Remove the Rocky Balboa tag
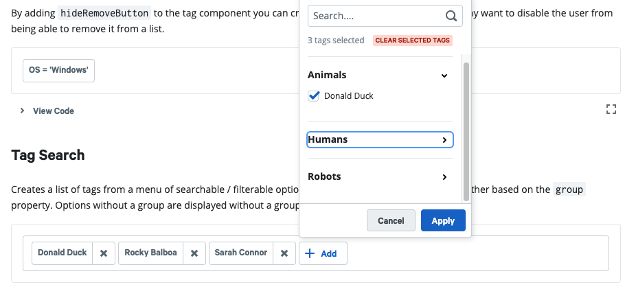 (194, 253)
